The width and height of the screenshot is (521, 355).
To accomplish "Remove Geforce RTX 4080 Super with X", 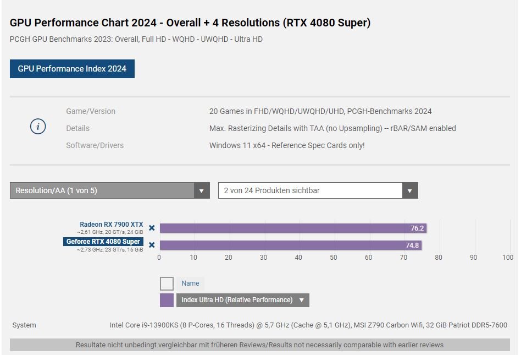I will coord(152,245).
